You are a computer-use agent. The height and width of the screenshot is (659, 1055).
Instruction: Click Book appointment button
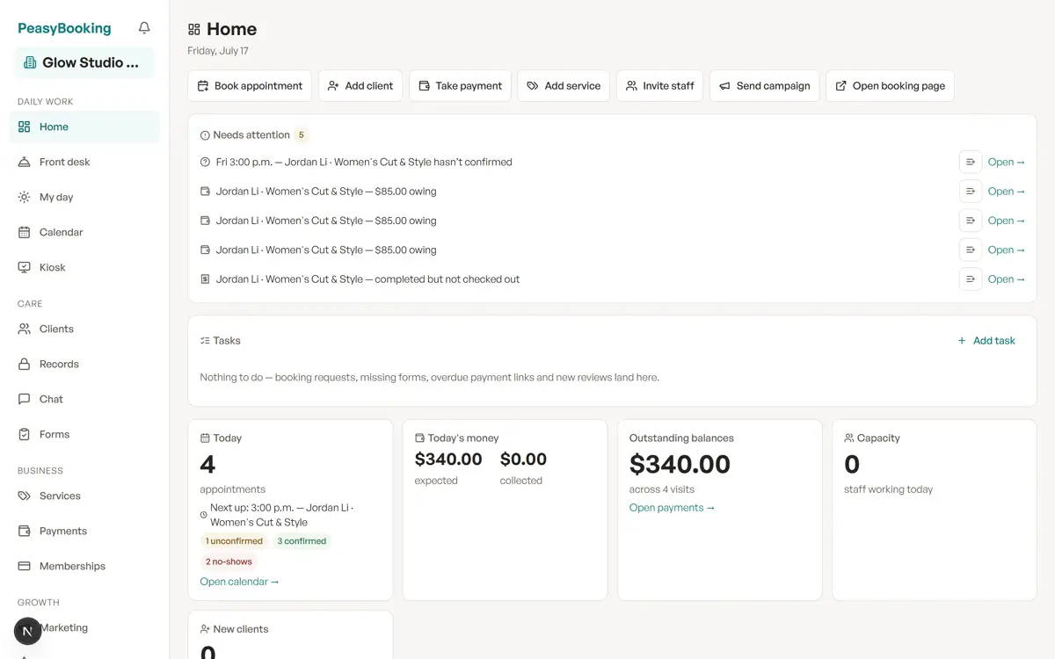[250, 86]
